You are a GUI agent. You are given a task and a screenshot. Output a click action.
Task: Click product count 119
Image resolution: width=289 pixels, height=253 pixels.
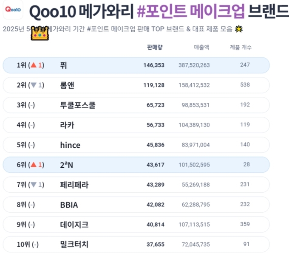coord(245,125)
